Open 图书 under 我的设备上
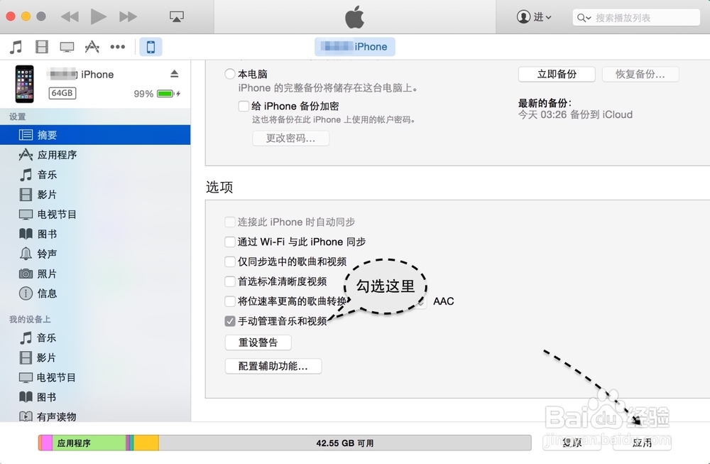 [95, 397]
